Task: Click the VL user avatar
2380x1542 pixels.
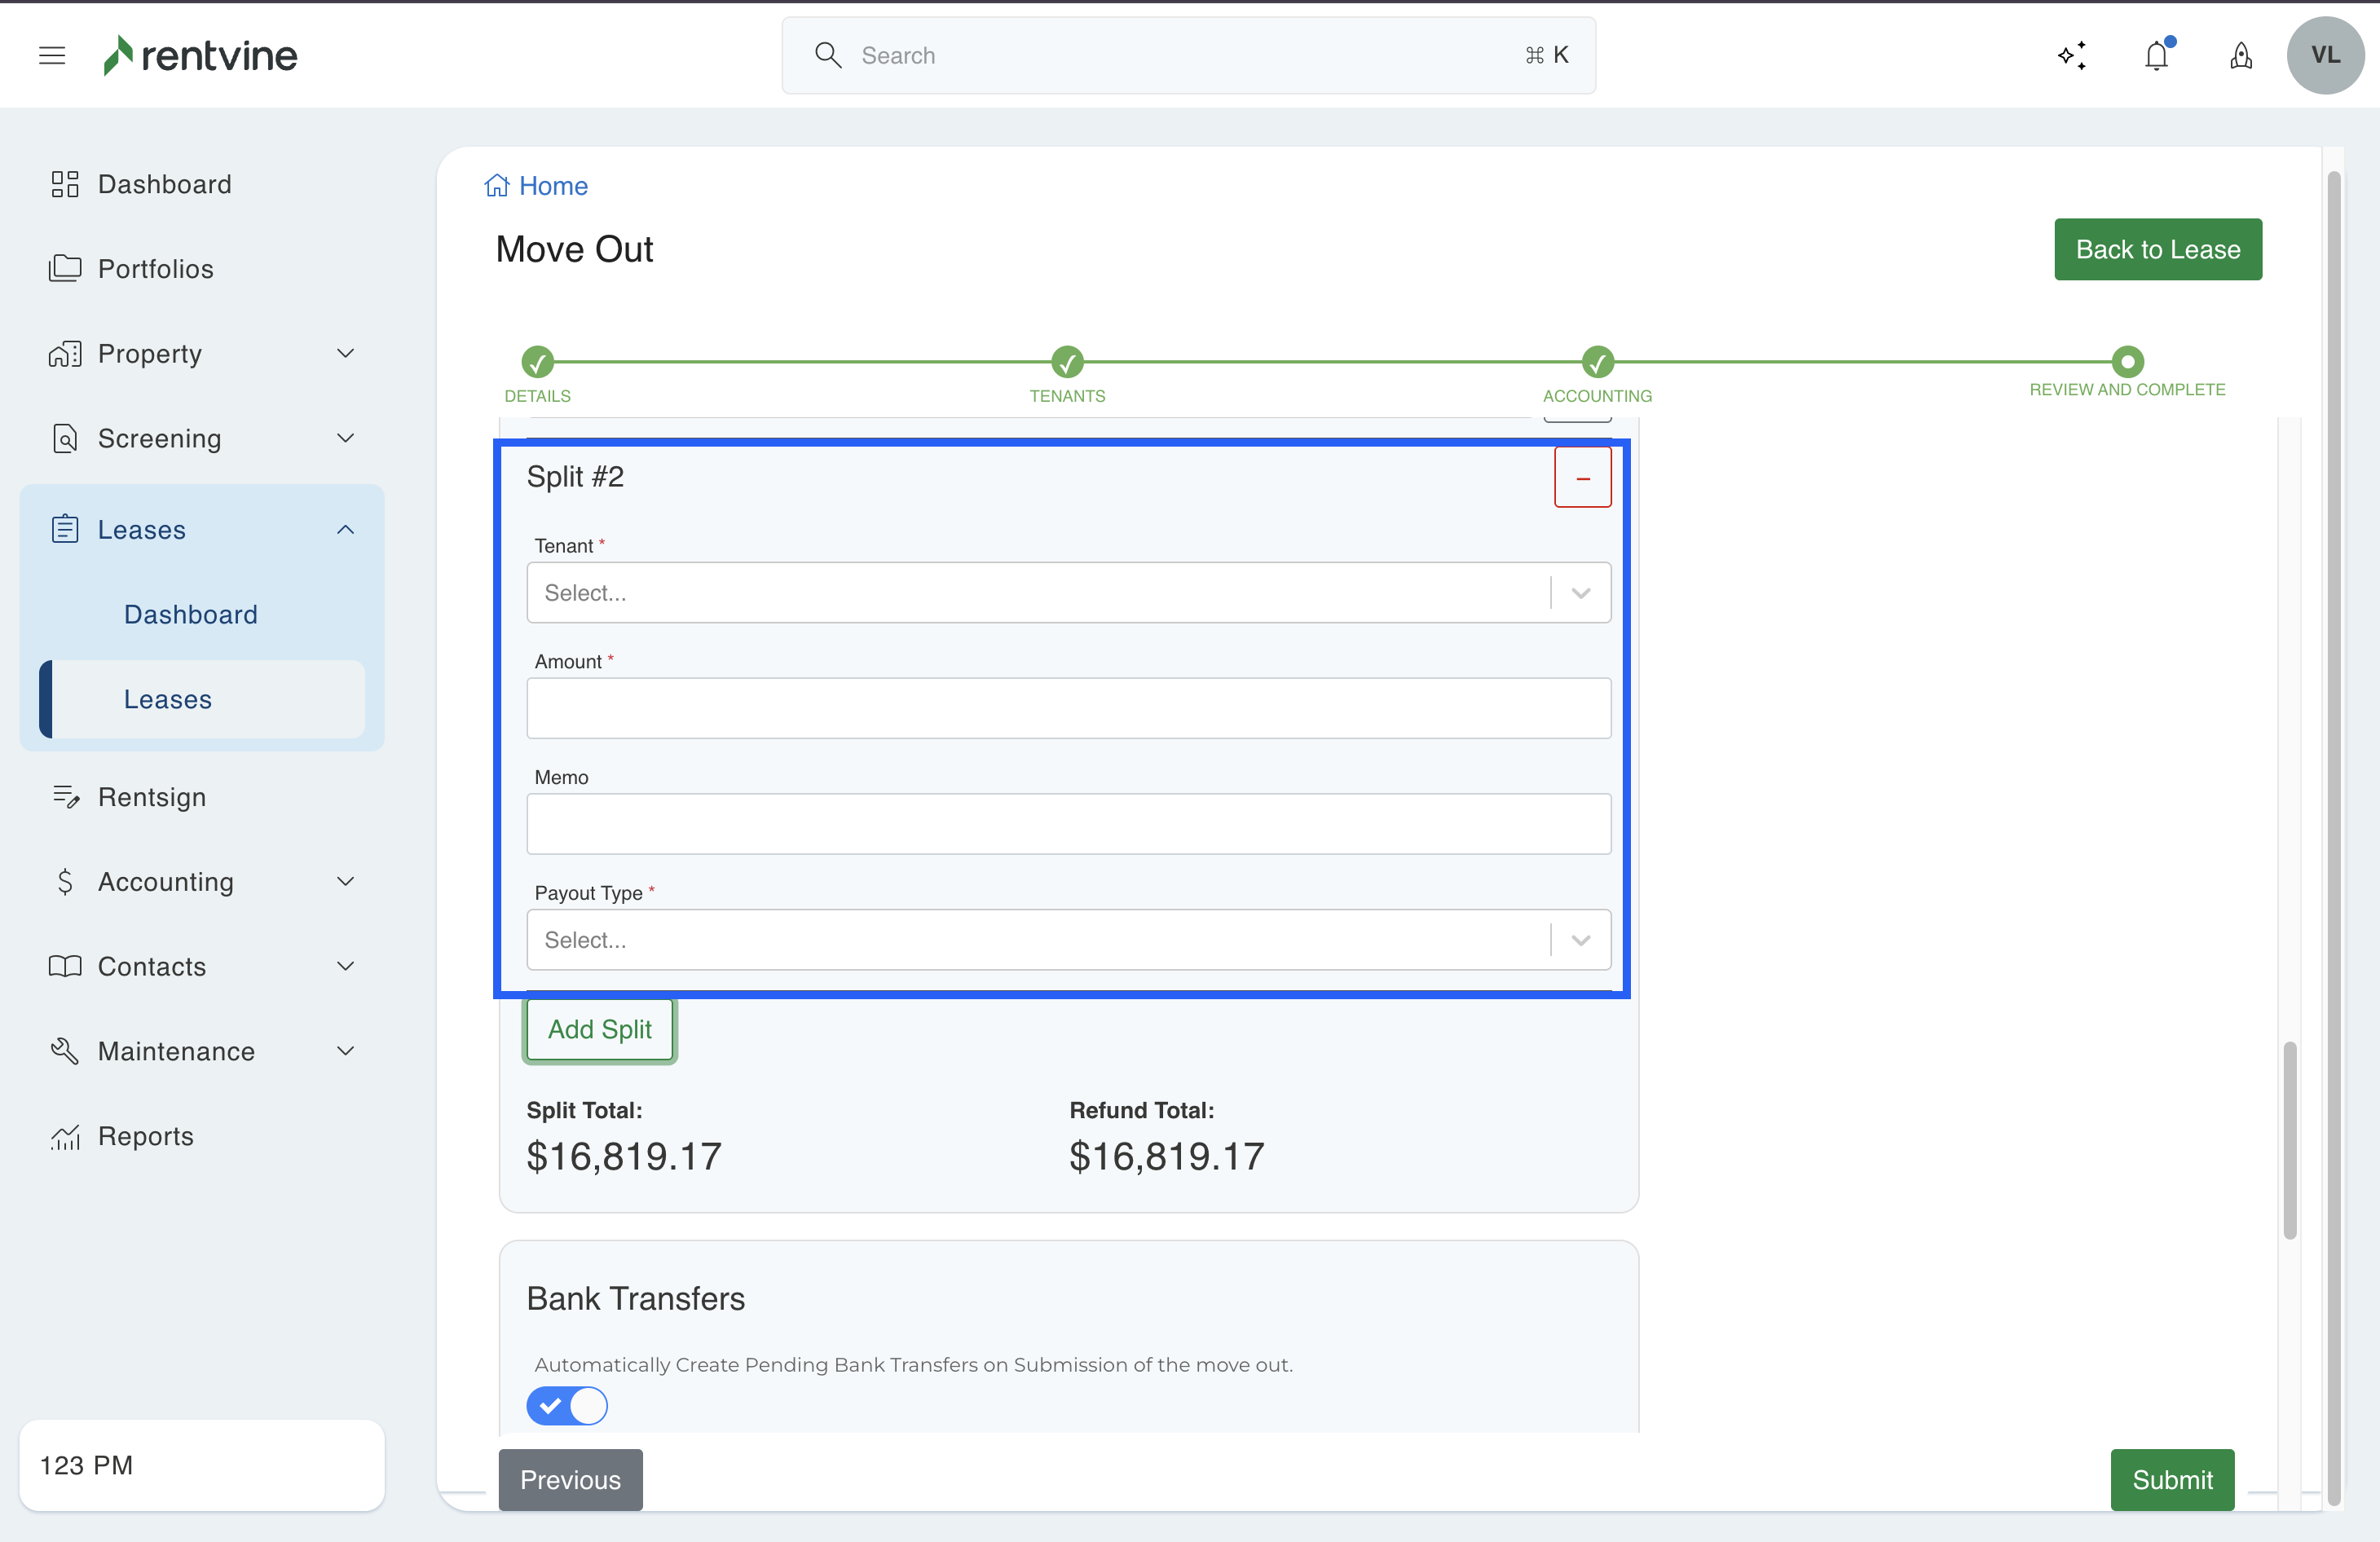Action: (x=2325, y=55)
